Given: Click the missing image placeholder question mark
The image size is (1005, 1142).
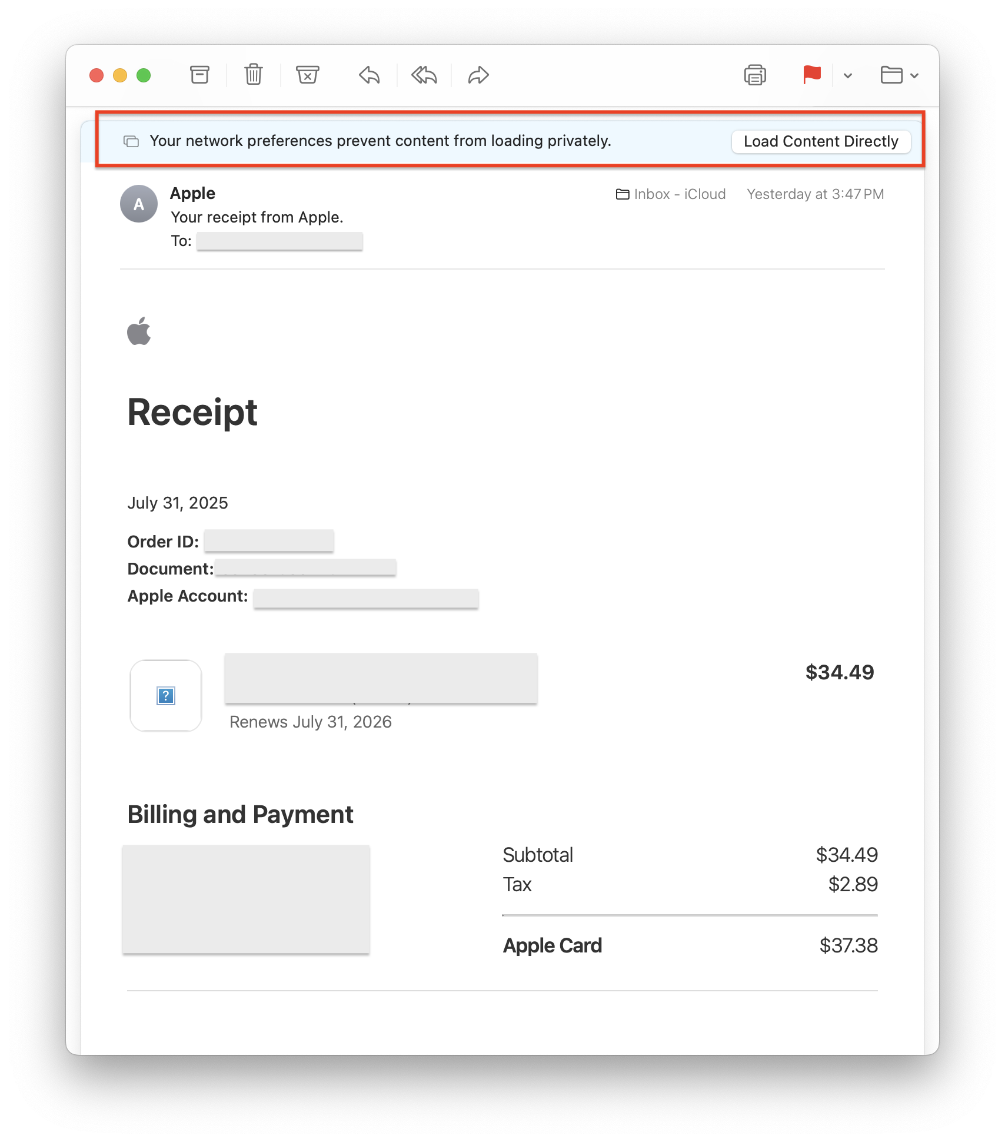Looking at the screenshot, I should [x=166, y=696].
